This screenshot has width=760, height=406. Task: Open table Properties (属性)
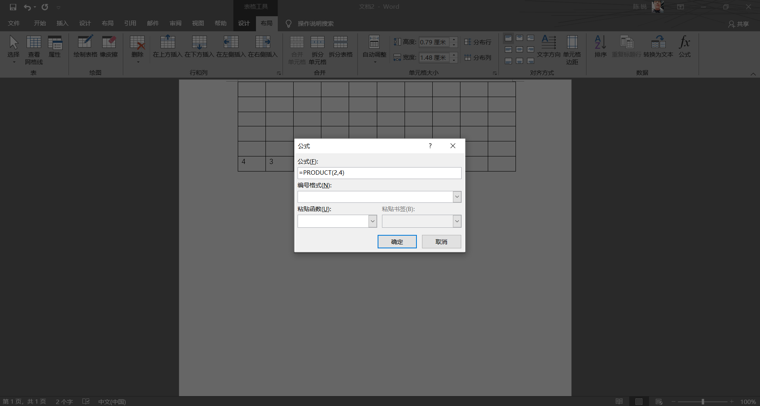pos(55,46)
